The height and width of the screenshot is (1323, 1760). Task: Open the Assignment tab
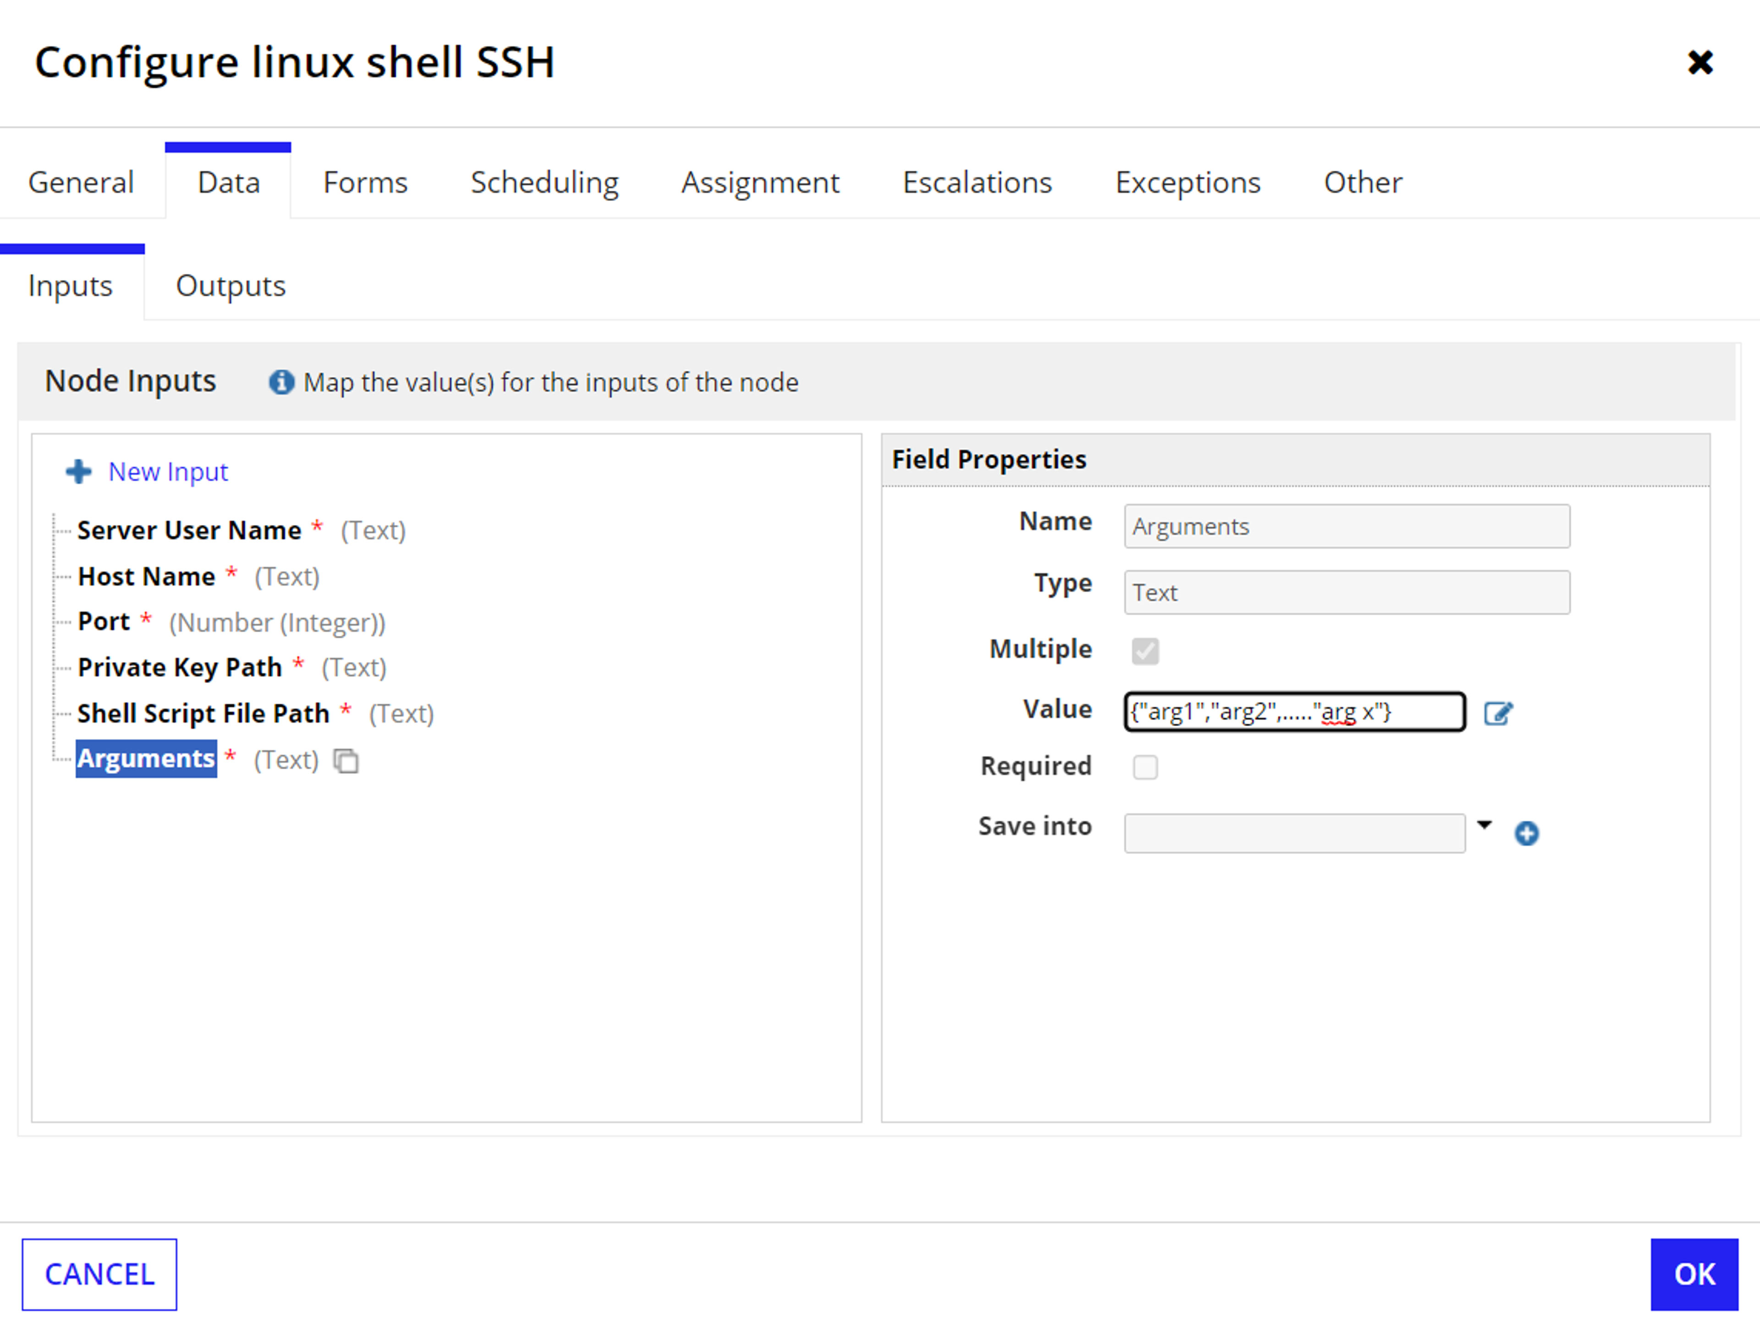[x=760, y=182]
